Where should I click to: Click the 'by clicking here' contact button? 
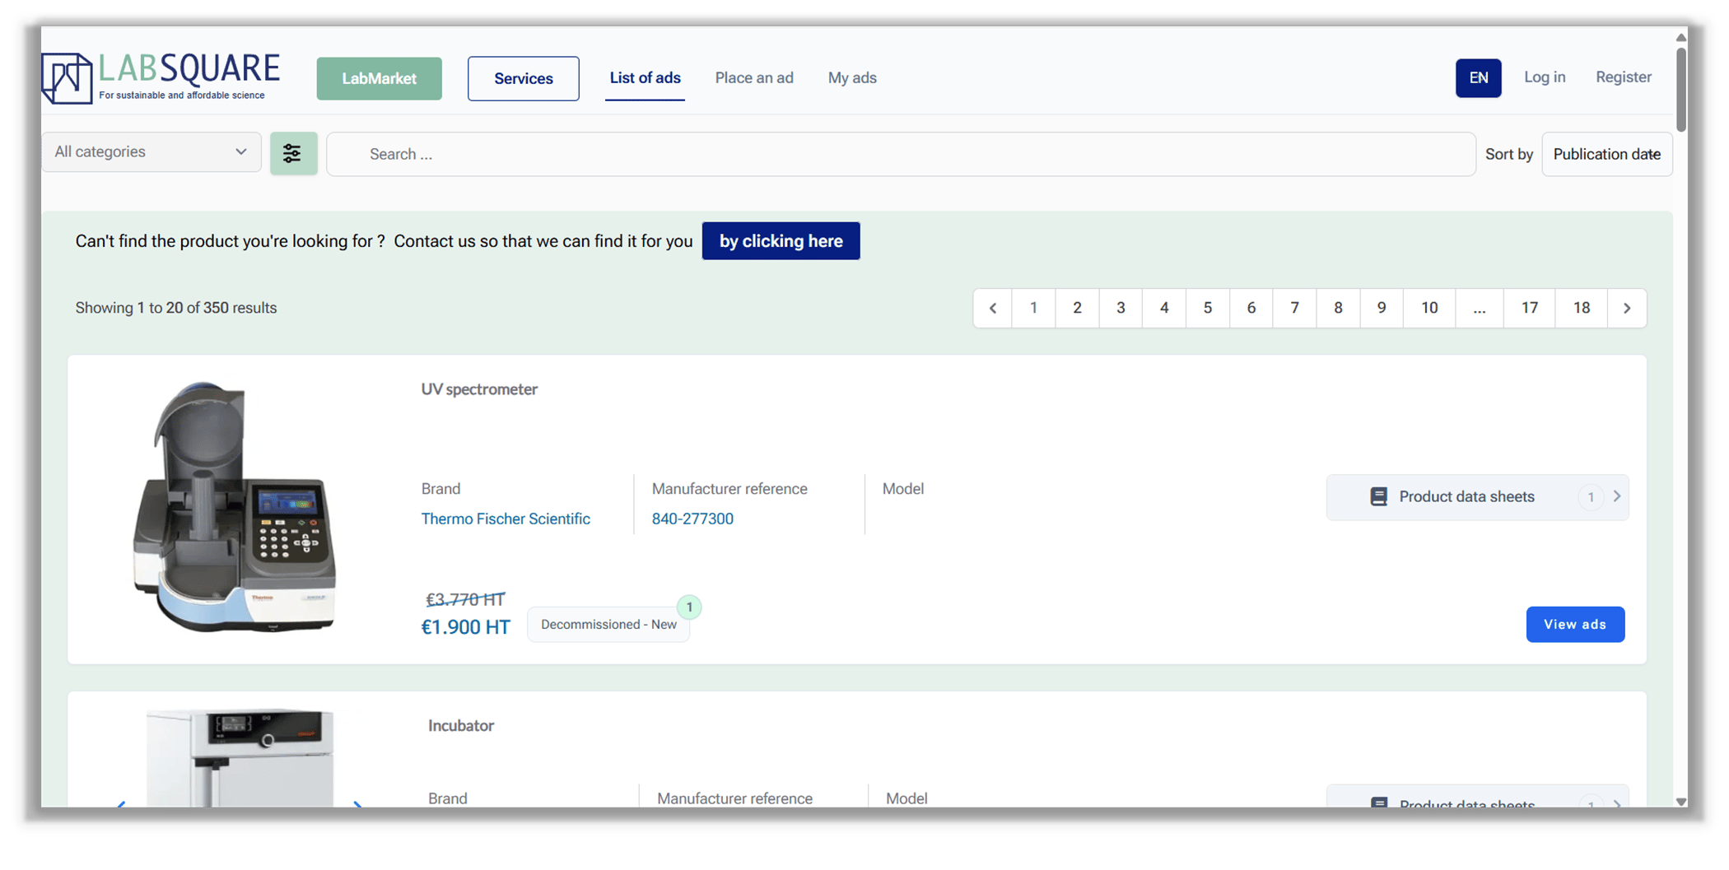tap(781, 241)
